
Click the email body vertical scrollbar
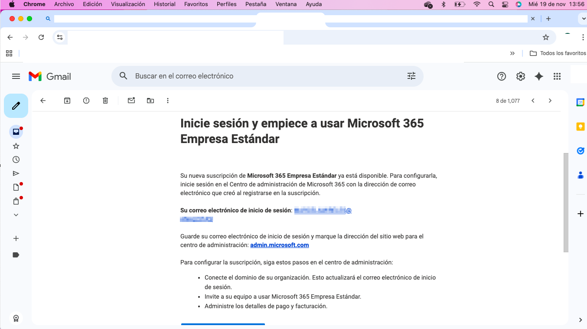(566, 202)
